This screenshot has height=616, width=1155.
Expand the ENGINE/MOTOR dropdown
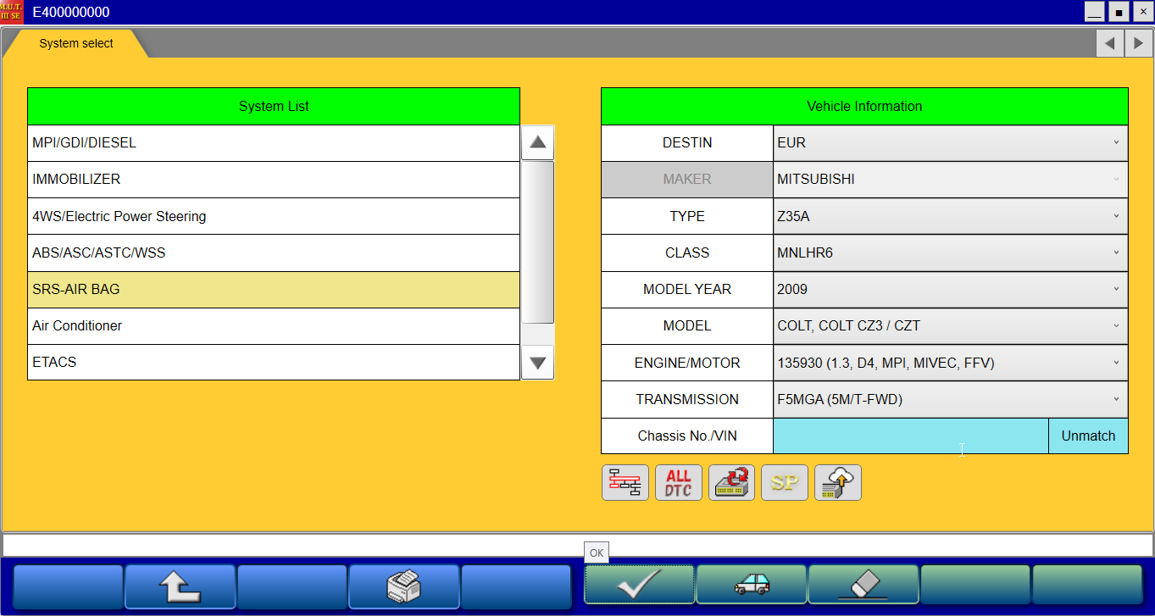[950, 363]
